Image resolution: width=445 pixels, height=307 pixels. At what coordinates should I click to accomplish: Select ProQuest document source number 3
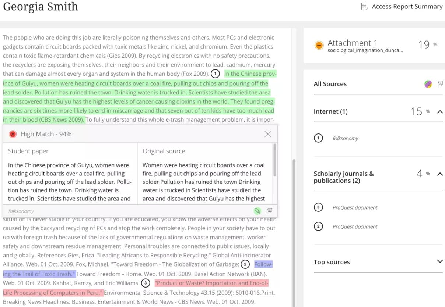click(x=355, y=207)
